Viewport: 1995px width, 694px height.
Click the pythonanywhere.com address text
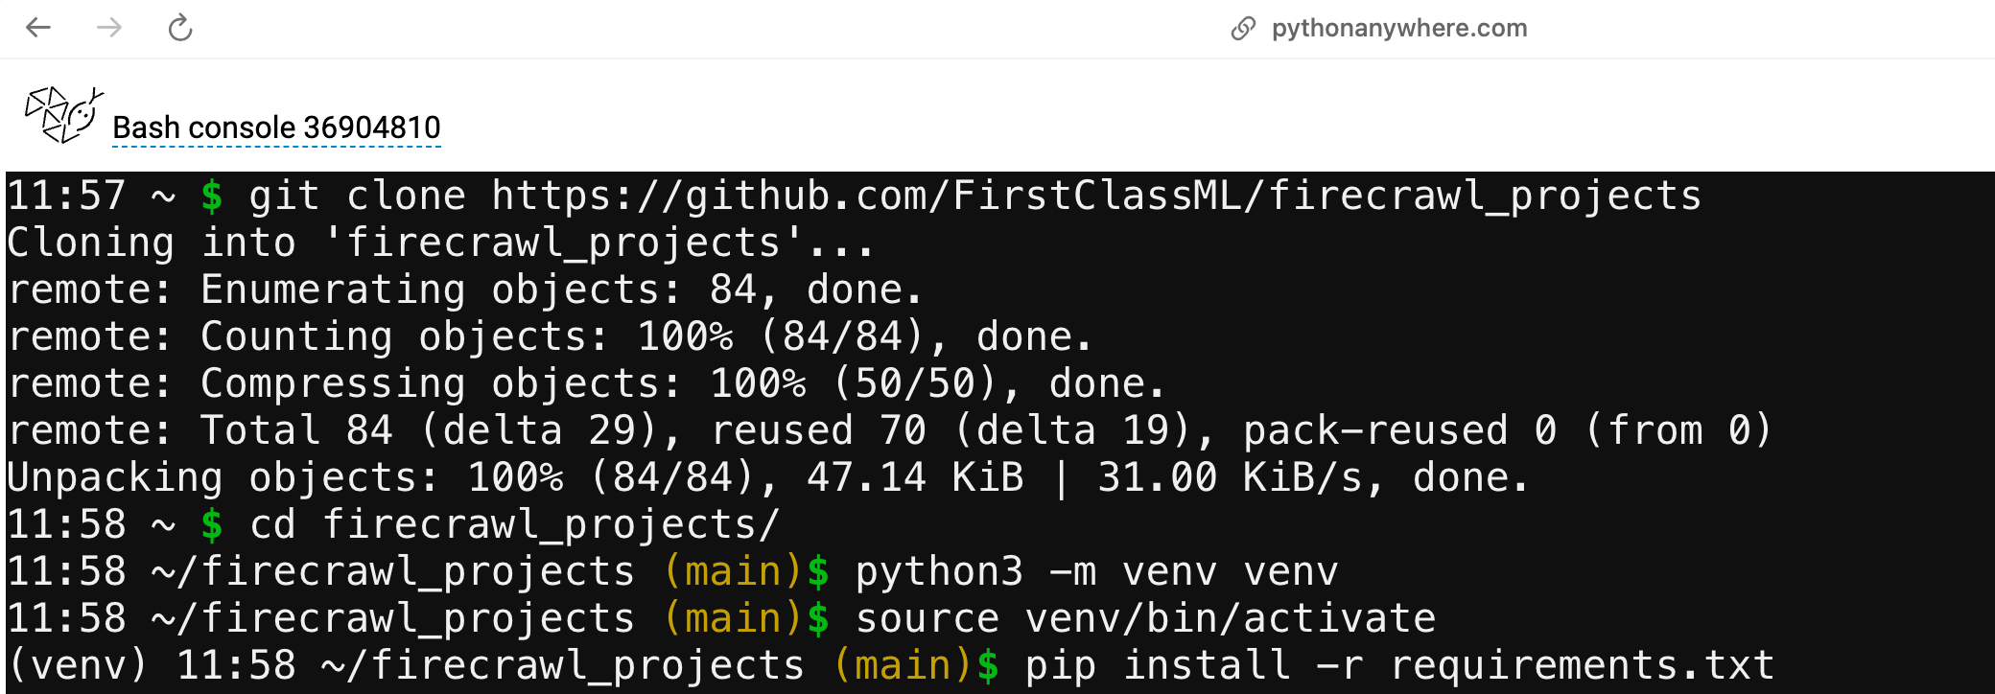pos(1398,29)
